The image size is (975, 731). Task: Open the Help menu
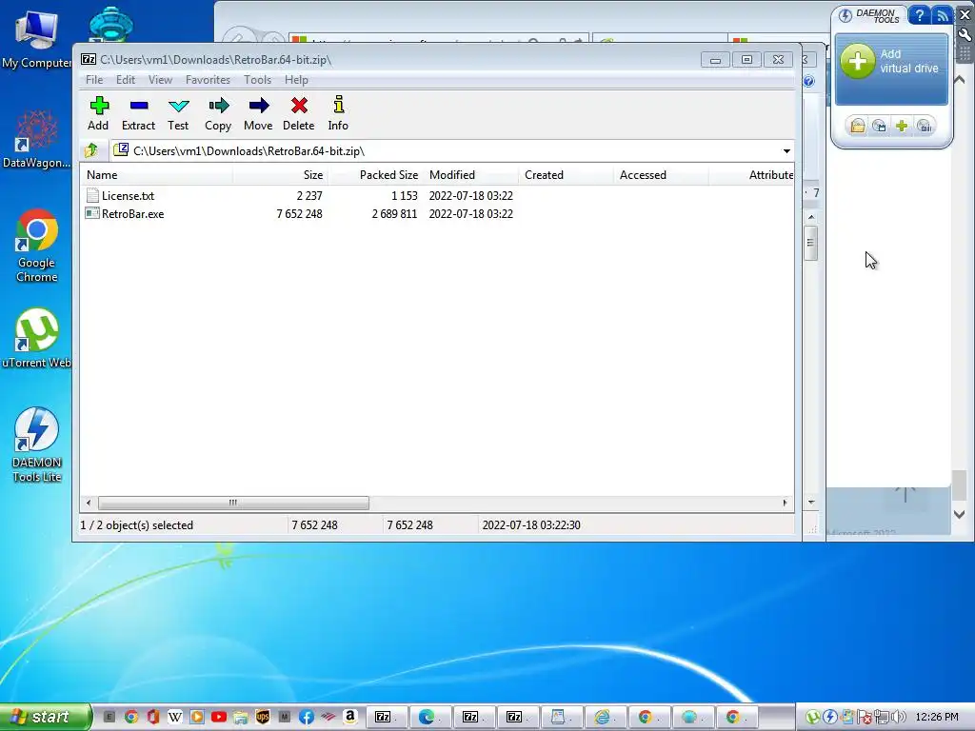pos(296,80)
